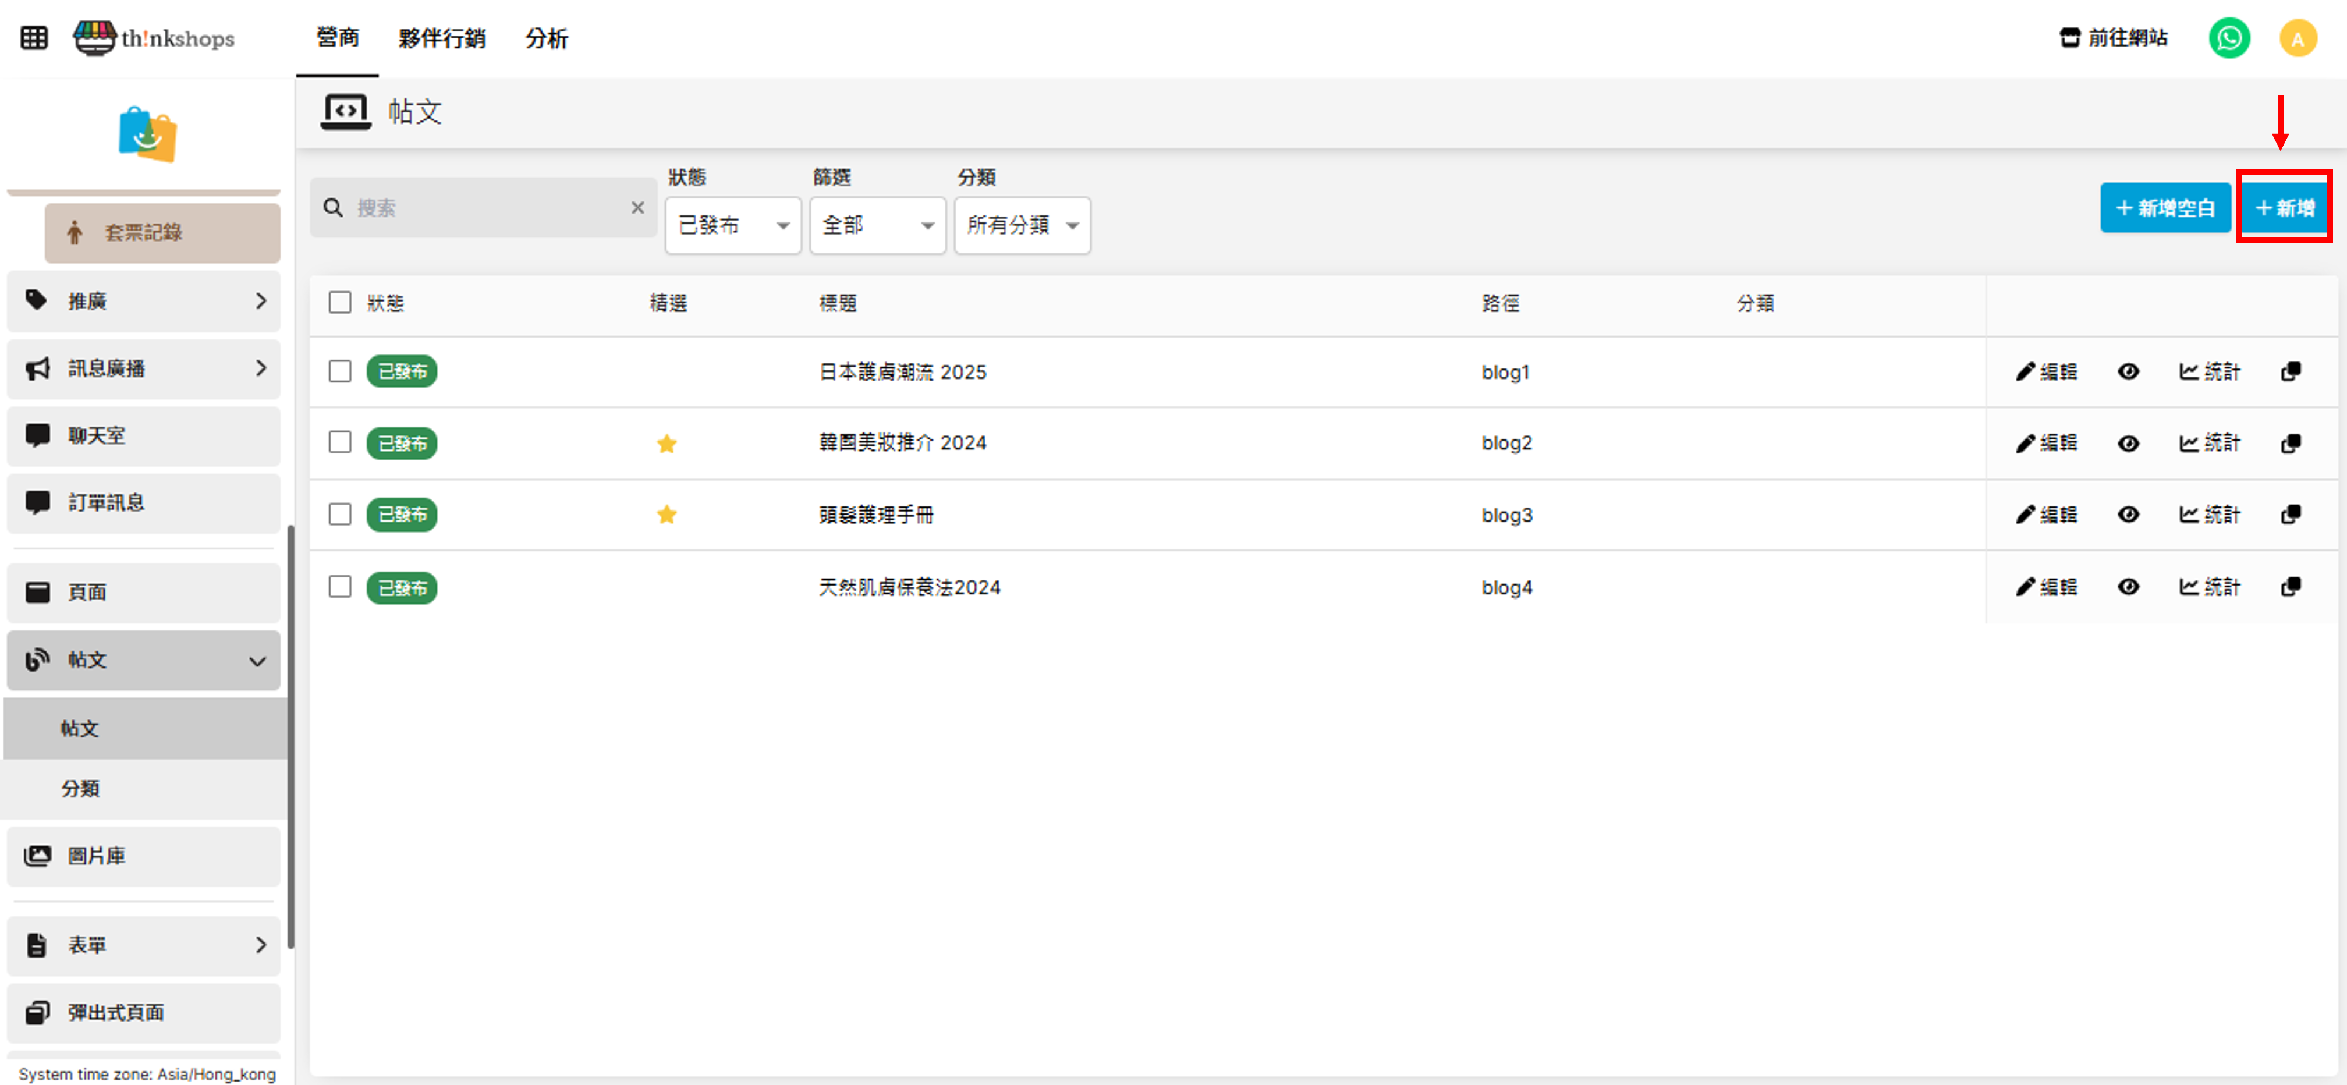Open the 狀態 dropdown showing 已發布

[x=732, y=225]
